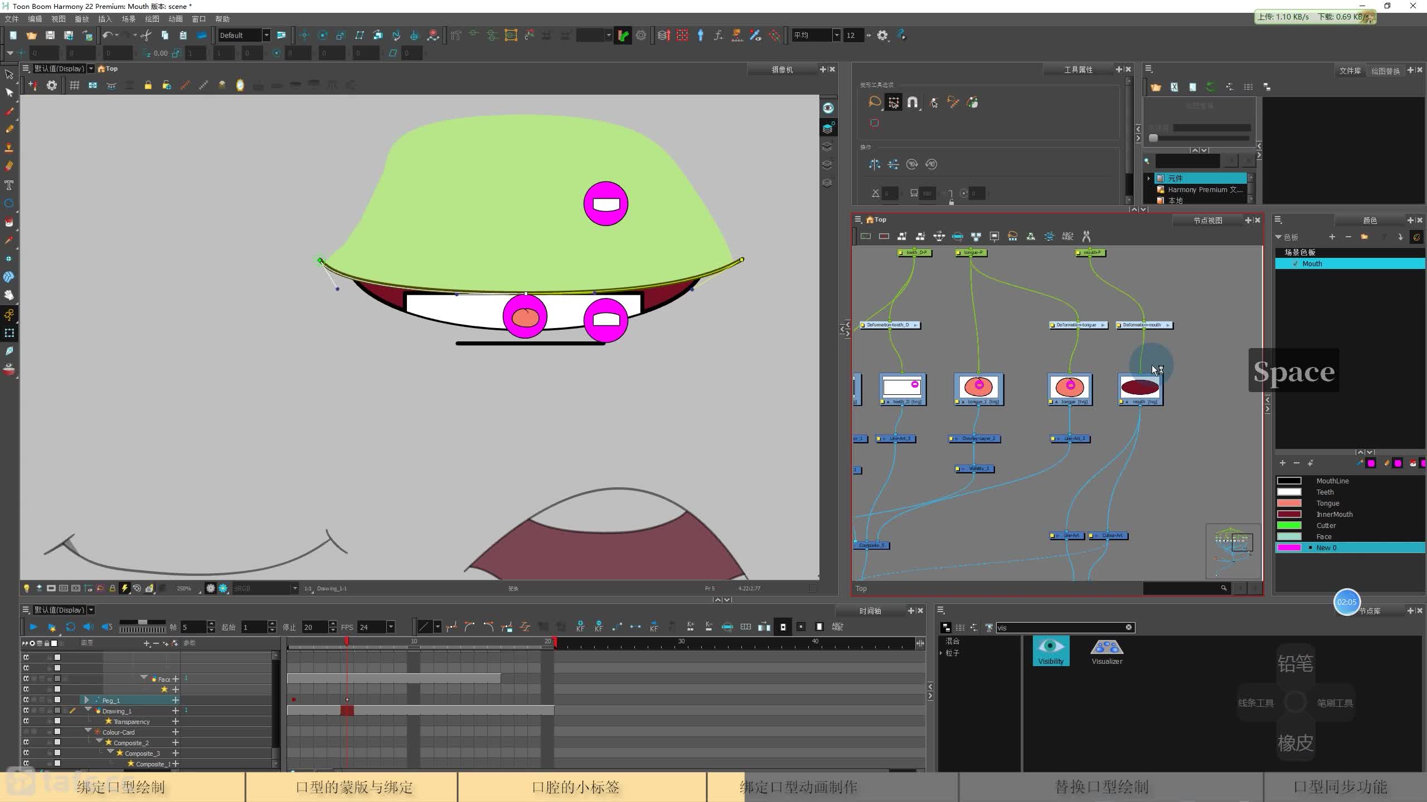This screenshot has width=1427, height=802.
Task: Toggle the render view eye in camera view
Action: pyautogui.click(x=828, y=108)
